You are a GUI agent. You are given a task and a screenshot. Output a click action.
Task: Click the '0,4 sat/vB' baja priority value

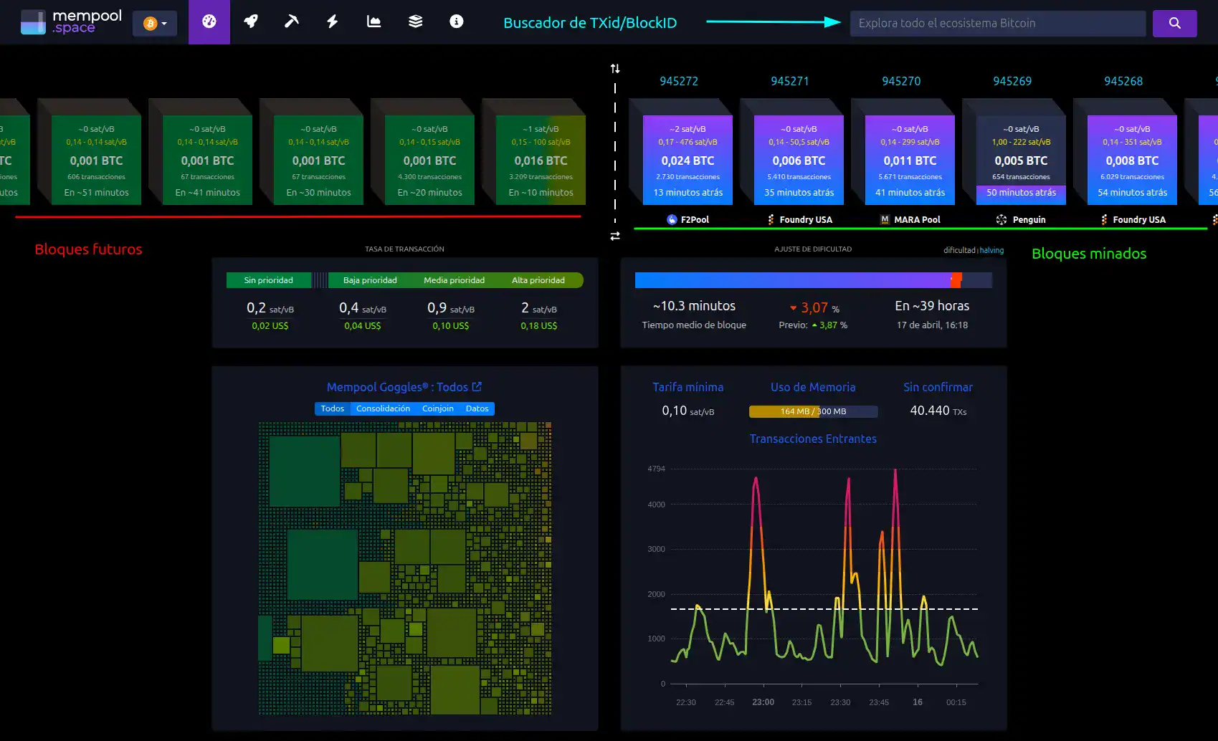pos(362,308)
